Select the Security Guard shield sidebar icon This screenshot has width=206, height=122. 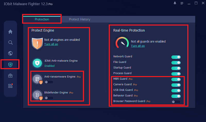pos(10,65)
